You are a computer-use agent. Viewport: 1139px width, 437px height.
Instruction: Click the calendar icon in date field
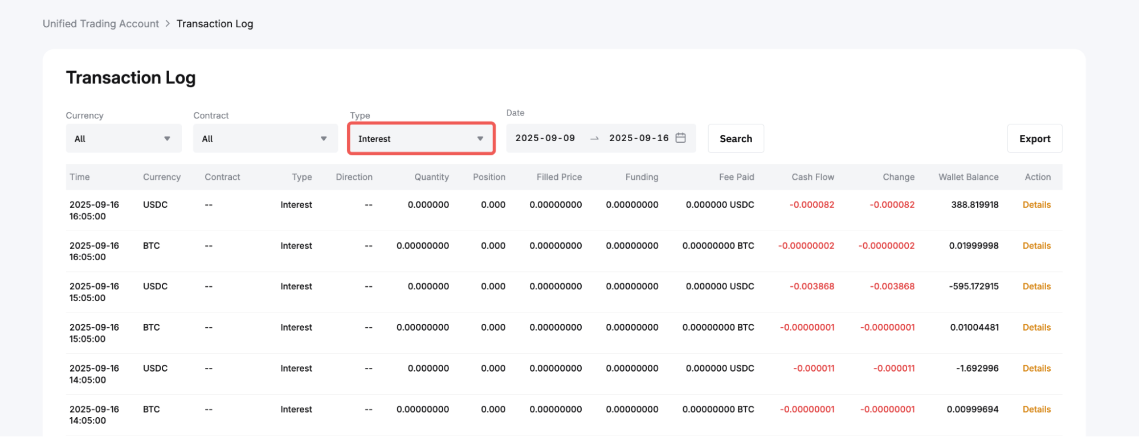(680, 138)
